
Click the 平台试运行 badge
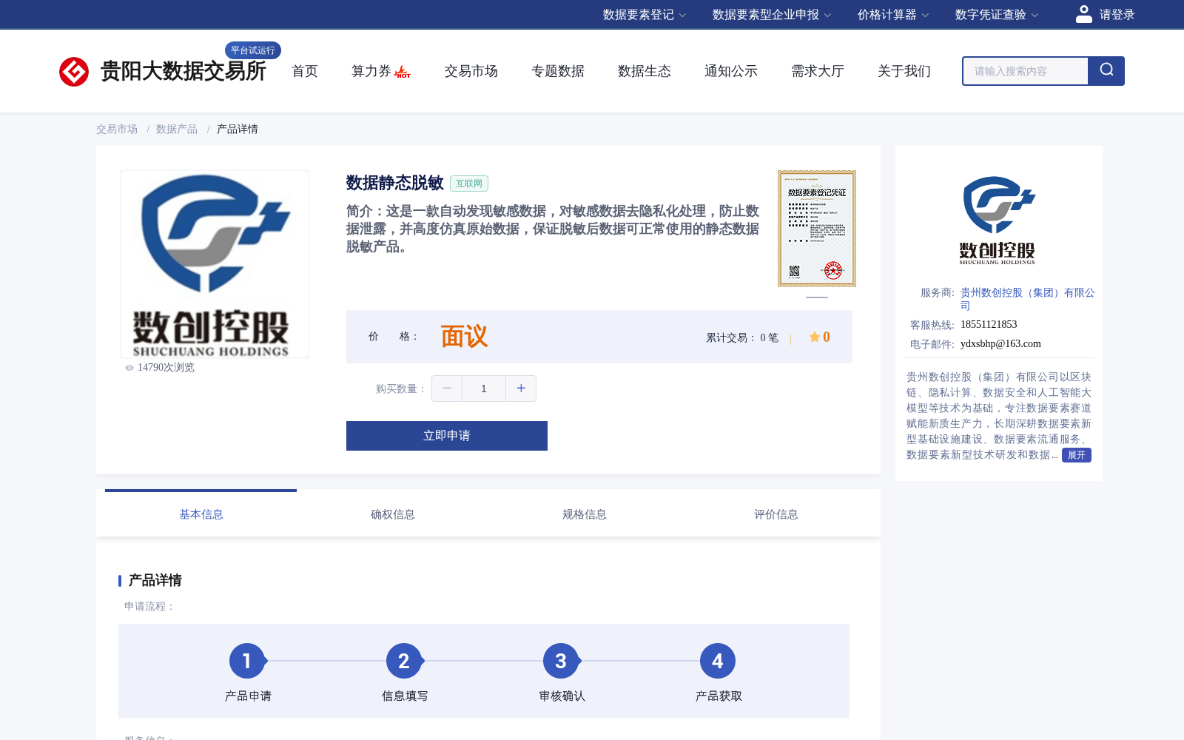253,50
